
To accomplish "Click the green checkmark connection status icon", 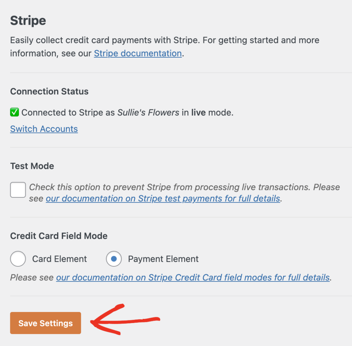I will pos(15,112).
